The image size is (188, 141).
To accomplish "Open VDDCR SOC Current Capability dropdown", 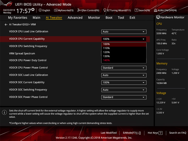I will click(x=124, y=83).
